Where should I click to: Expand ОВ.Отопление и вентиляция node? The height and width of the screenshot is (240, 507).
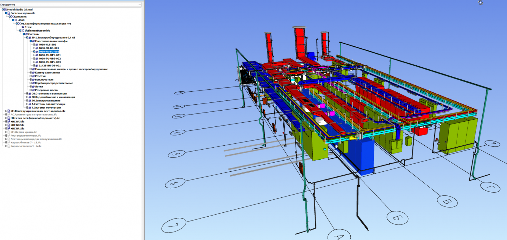pos(27,94)
